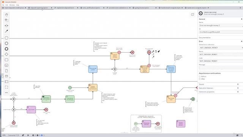
Task: Create a data object reference from the palette
Action: [x=6, y=71]
